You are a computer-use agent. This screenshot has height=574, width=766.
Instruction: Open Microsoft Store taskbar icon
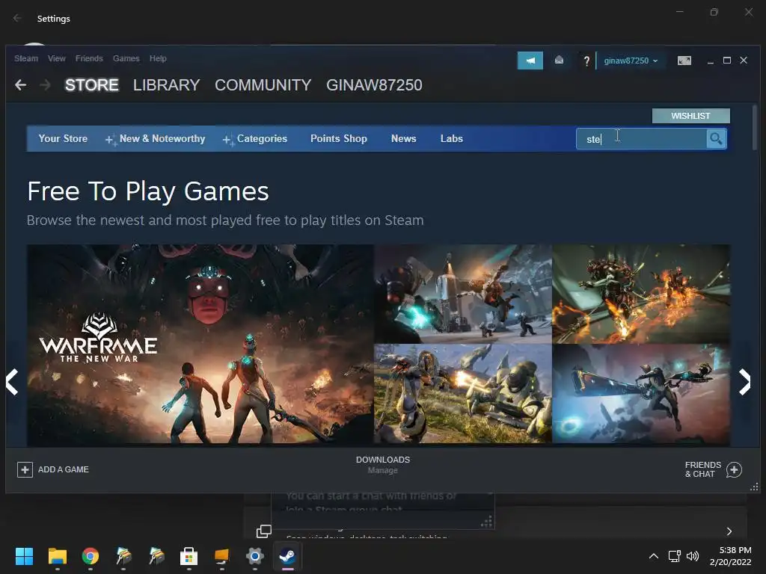pos(189,556)
